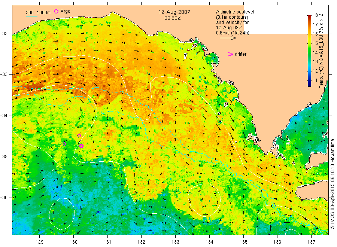Click the Argo legend circle marker
Image resolution: width=337 pixels, height=247 pixels.
pos(56,11)
